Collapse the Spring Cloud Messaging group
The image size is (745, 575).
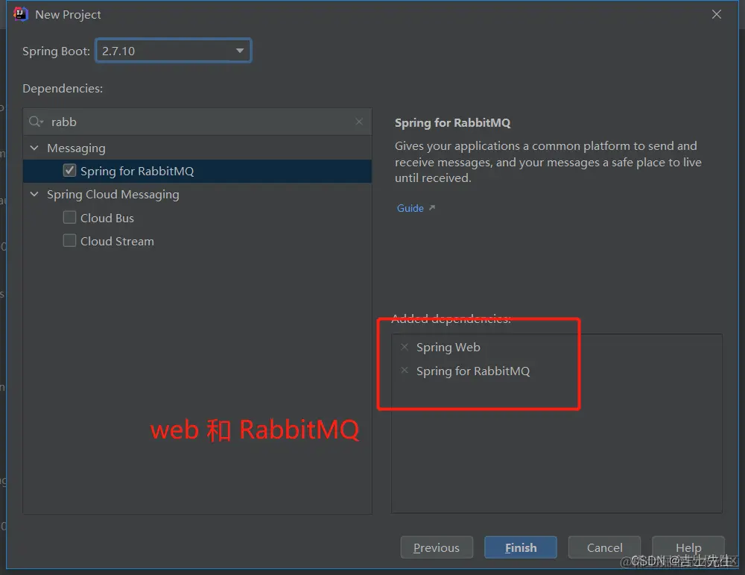tap(34, 194)
